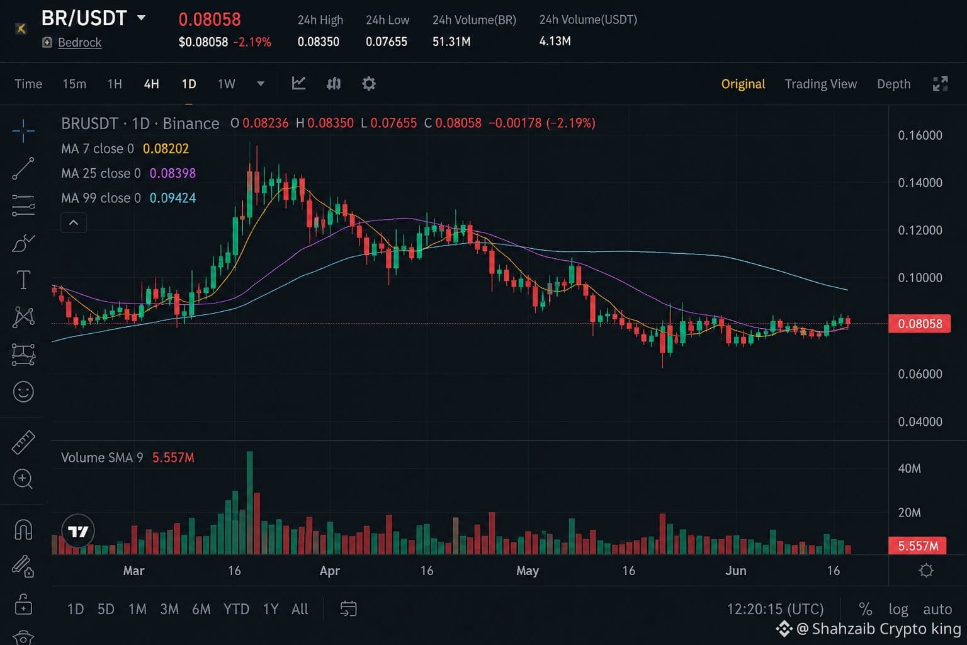Toggle log scale mode
This screenshot has height=645, width=967.
(898, 609)
